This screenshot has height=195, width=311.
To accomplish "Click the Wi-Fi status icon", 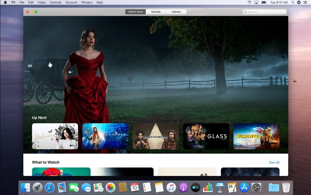I will [249, 2].
